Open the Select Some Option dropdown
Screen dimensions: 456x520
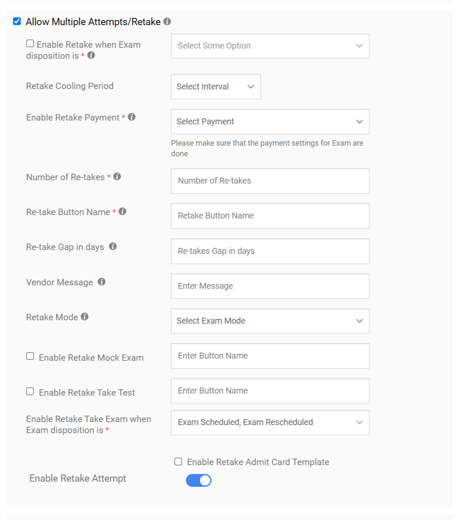click(x=270, y=46)
